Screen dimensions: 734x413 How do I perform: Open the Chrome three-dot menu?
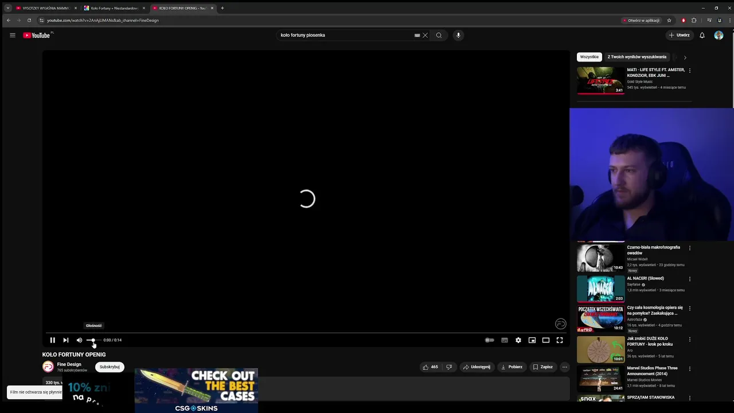tap(729, 21)
